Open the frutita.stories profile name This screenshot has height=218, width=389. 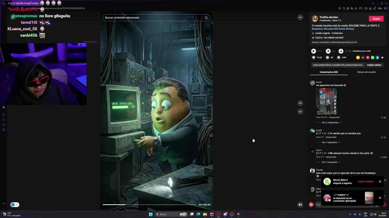pos(329,17)
